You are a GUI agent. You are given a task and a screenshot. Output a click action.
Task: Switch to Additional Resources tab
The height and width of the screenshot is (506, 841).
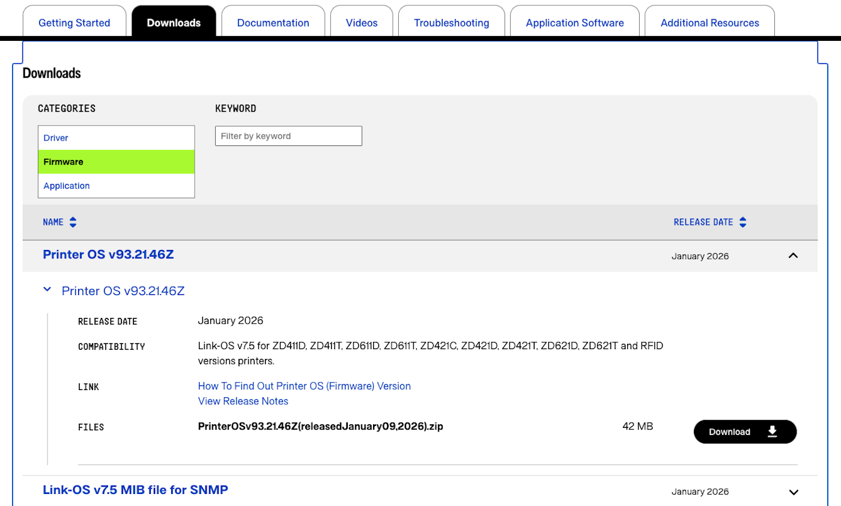[x=710, y=23]
